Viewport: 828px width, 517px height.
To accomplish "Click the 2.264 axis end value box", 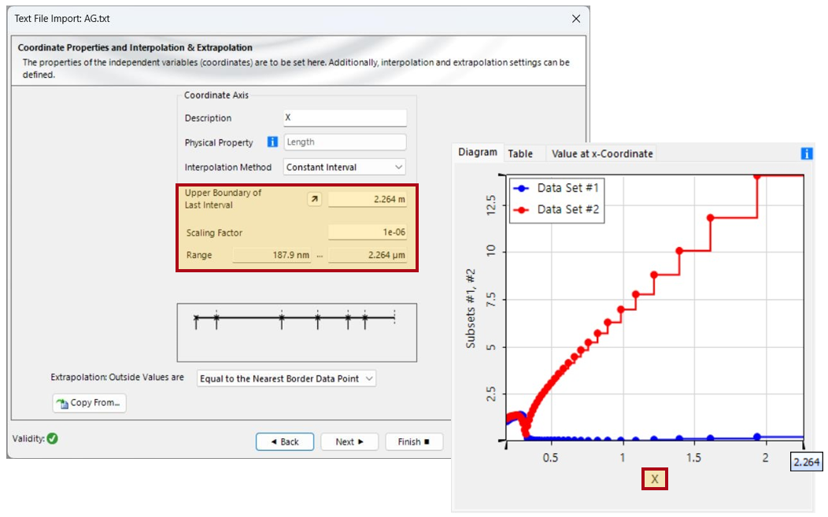I will click(x=806, y=462).
